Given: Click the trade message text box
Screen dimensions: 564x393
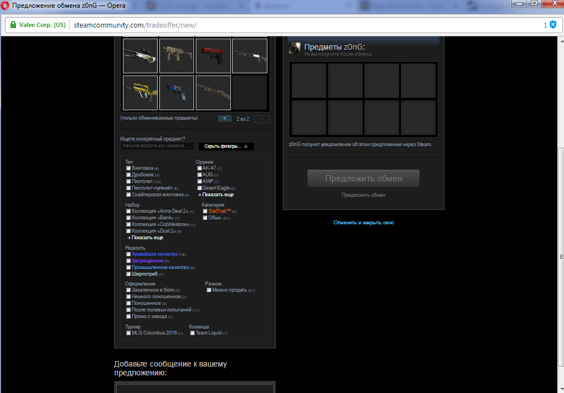Looking at the screenshot, I should [x=195, y=389].
